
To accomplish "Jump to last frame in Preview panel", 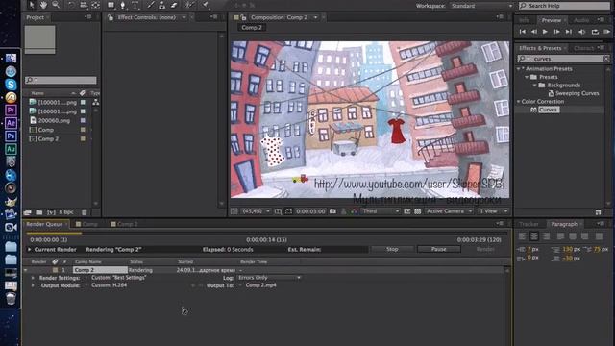I will click(x=568, y=32).
